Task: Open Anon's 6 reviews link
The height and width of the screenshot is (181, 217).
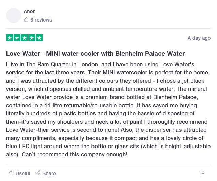Action: (41, 20)
